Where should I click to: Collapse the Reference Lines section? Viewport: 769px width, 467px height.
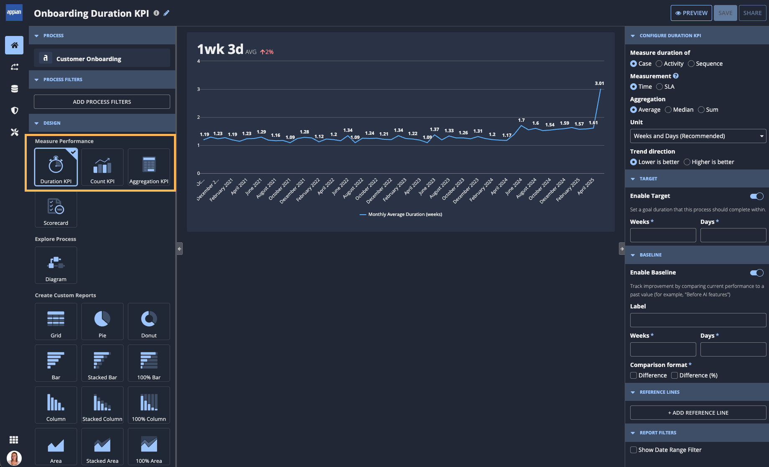click(633, 392)
